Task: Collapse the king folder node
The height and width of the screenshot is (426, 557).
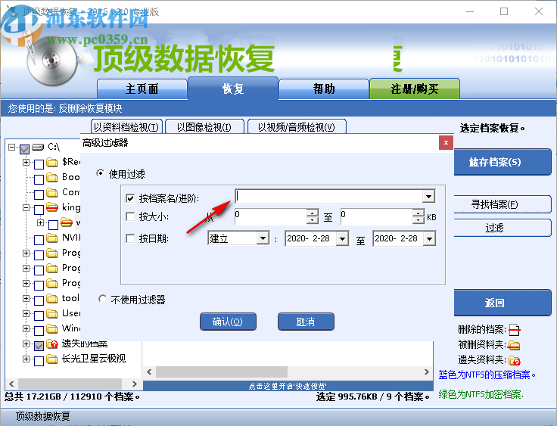Action: pyautogui.click(x=26, y=207)
